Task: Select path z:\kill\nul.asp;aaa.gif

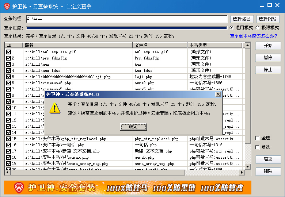Action: 50,52
